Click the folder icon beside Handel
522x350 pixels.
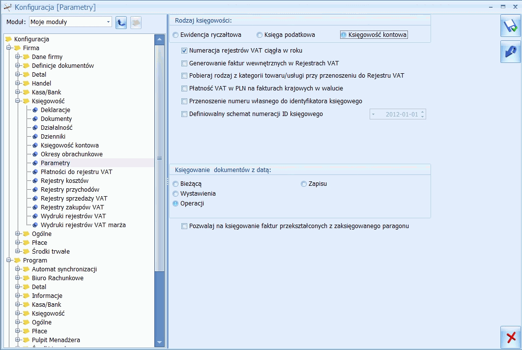(x=27, y=83)
